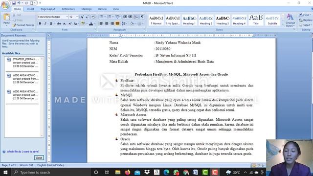Switch to View tab

tap(116, 9)
